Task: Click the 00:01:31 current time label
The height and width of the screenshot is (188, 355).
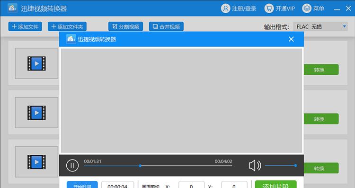Action: point(93,161)
